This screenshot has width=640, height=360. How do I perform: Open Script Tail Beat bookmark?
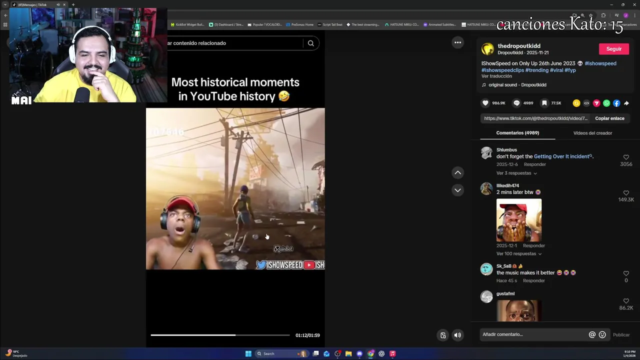pyautogui.click(x=330, y=24)
